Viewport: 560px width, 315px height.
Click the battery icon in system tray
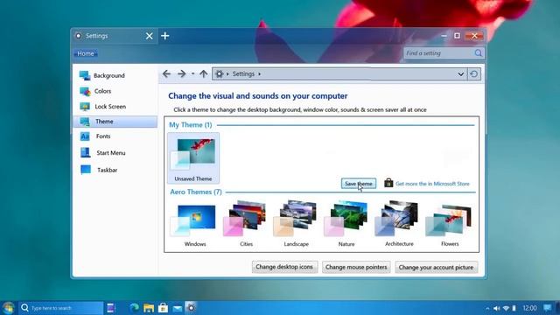click(514, 308)
